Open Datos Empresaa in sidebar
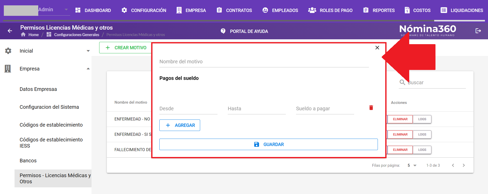Screen dimensions: 488x194 (x=38, y=89)
